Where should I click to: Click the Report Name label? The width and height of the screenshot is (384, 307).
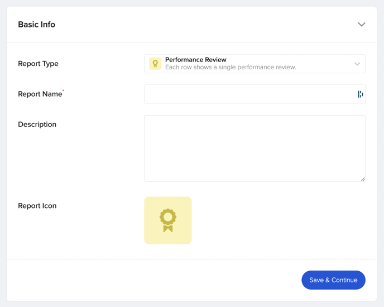tap(40, 94)
